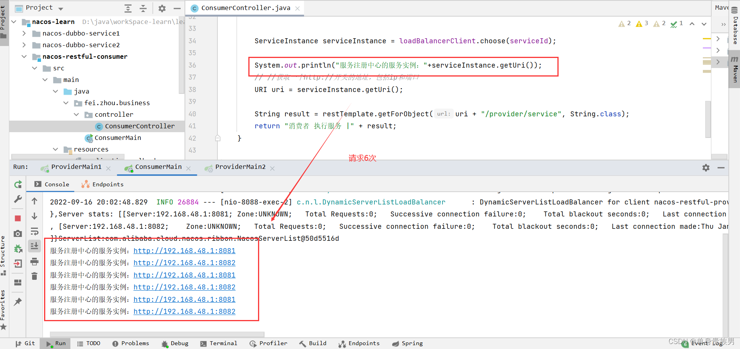The image size is (740, 349).
Task: Fold method at line 42 gutter marker
Action: pyautogui.click(x=218, y=138)
